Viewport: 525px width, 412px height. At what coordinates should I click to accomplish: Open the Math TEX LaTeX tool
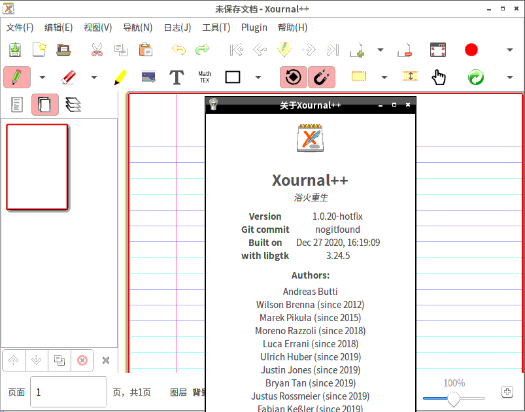coord(205,77)
